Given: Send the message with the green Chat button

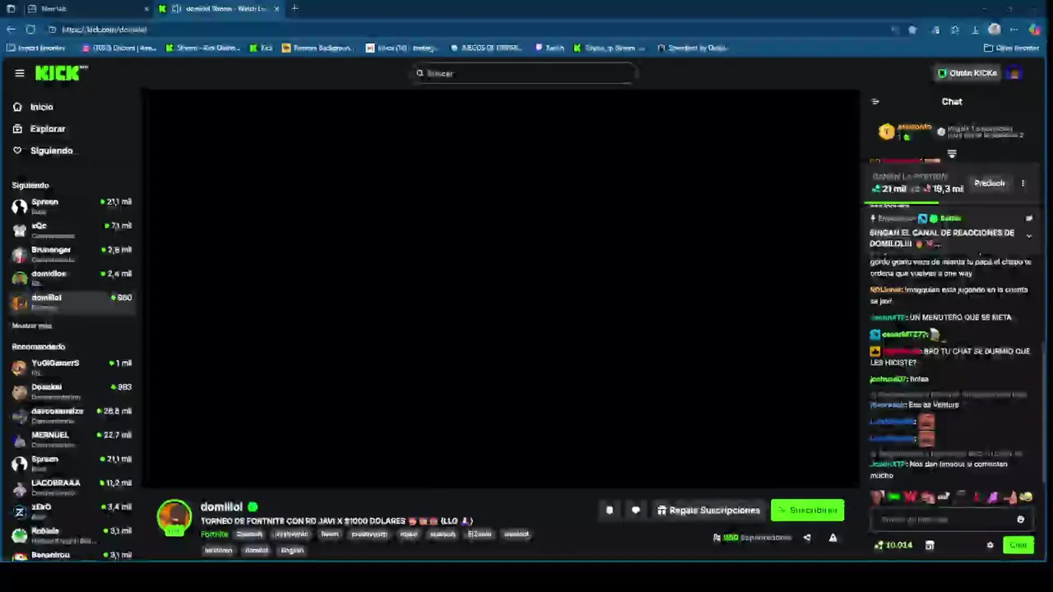Looking at the screenshot, I should [1018, 545].
